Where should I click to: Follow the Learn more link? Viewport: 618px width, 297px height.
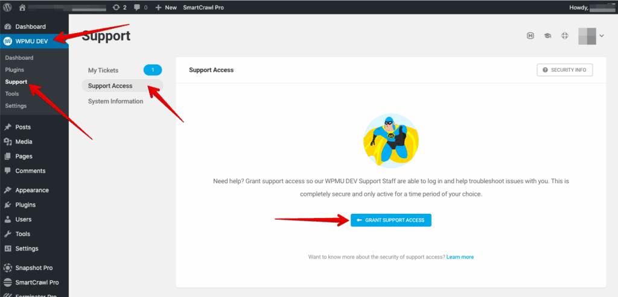click(x=460, y=257)
